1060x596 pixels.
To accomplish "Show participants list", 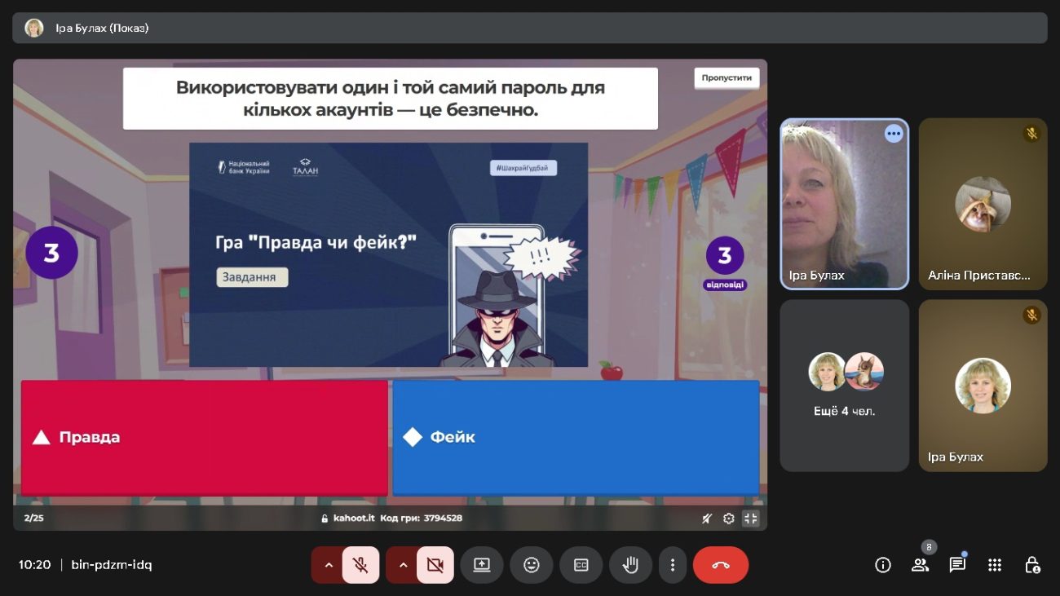I will coord(920,565).
